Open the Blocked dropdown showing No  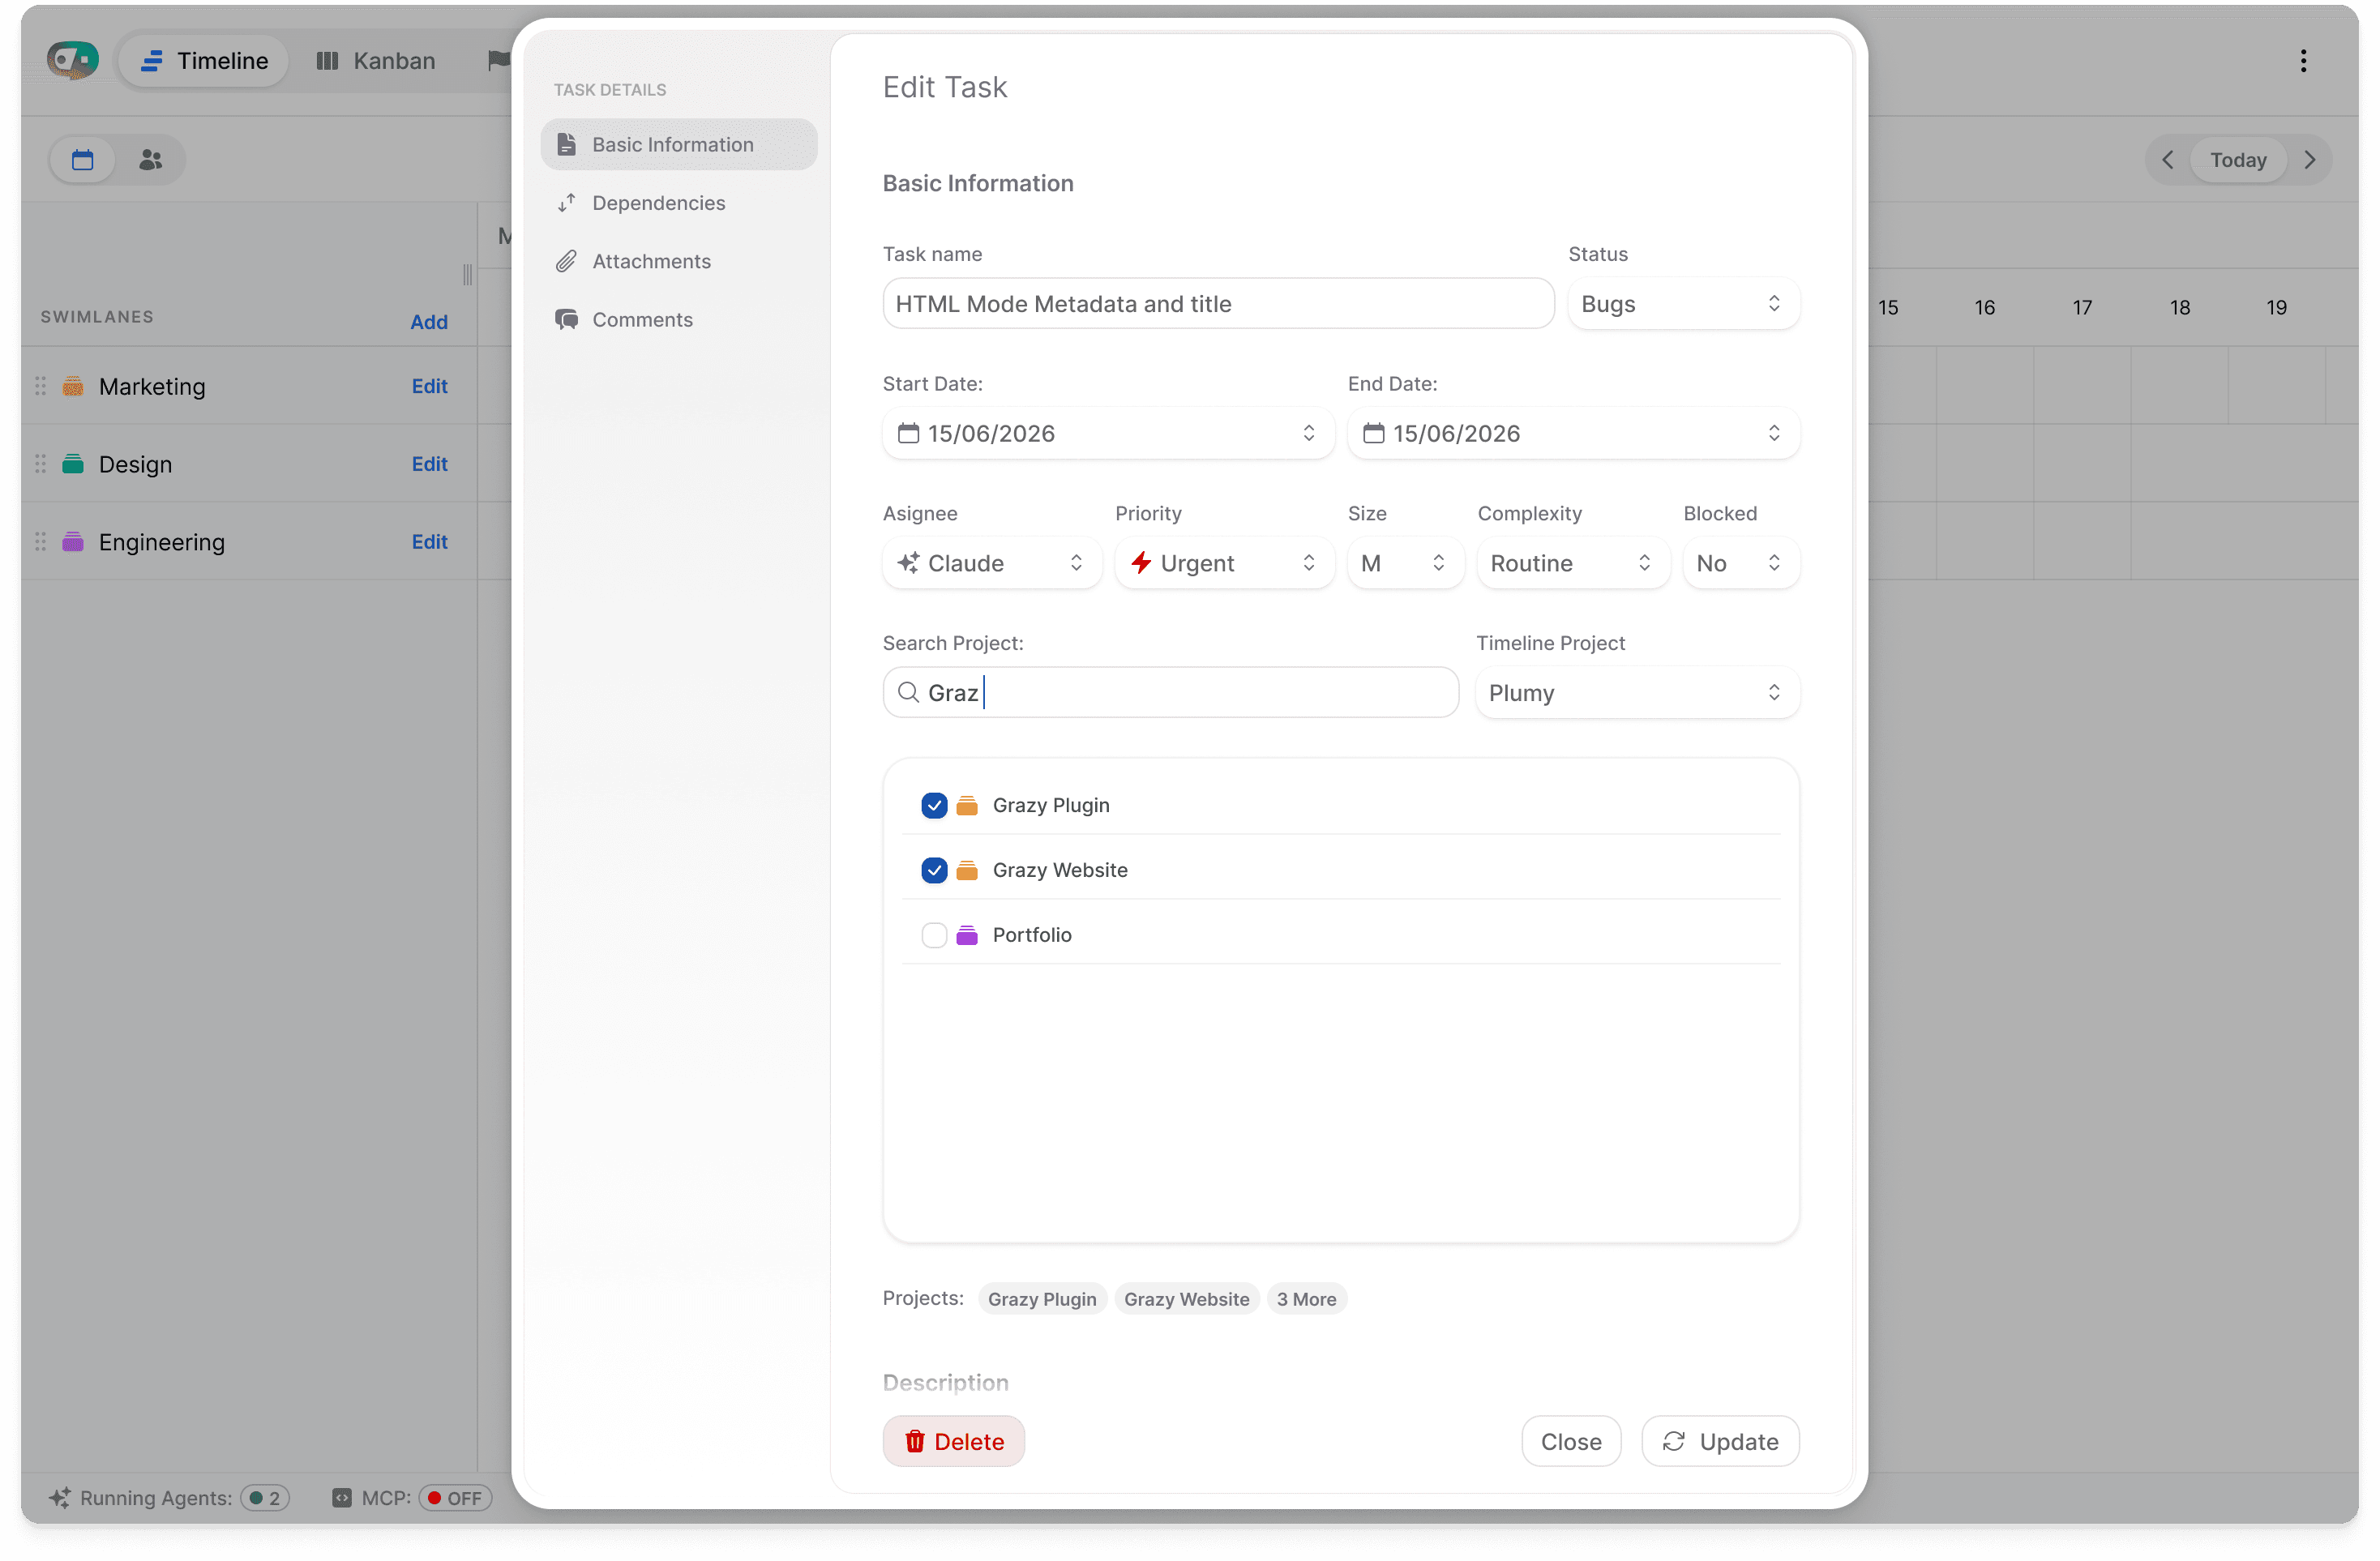coord(1741,563)
